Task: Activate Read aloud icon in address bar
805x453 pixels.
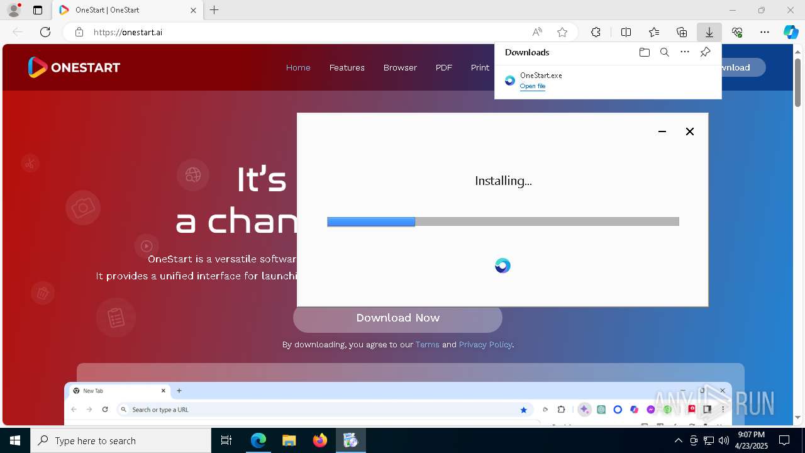Action: click(x=537, y=32)
